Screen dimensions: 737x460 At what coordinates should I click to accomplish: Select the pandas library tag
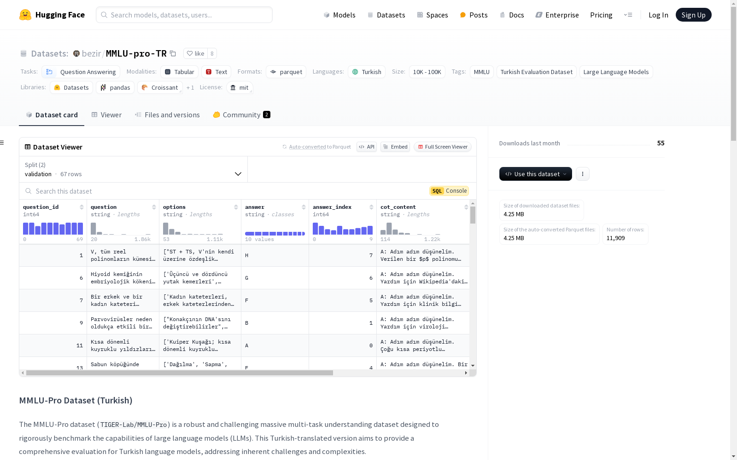[115, 87]
